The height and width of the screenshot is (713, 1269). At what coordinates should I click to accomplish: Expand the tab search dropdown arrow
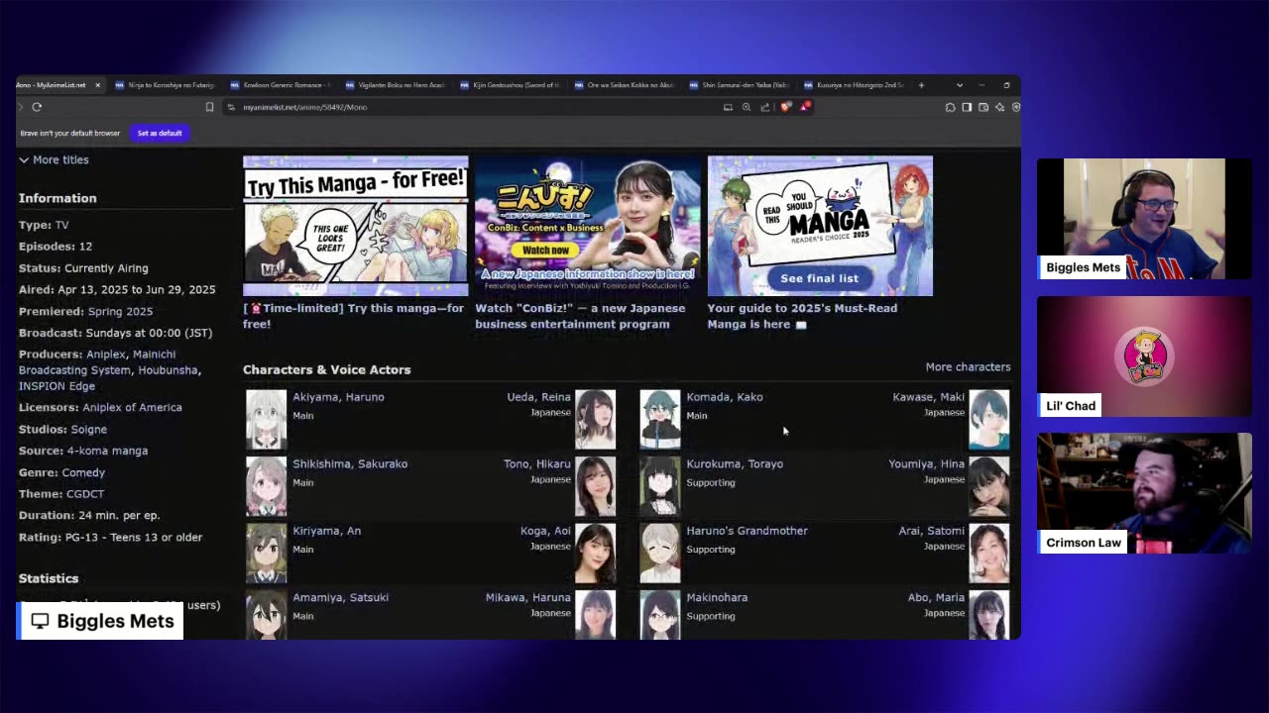(960, 85)
